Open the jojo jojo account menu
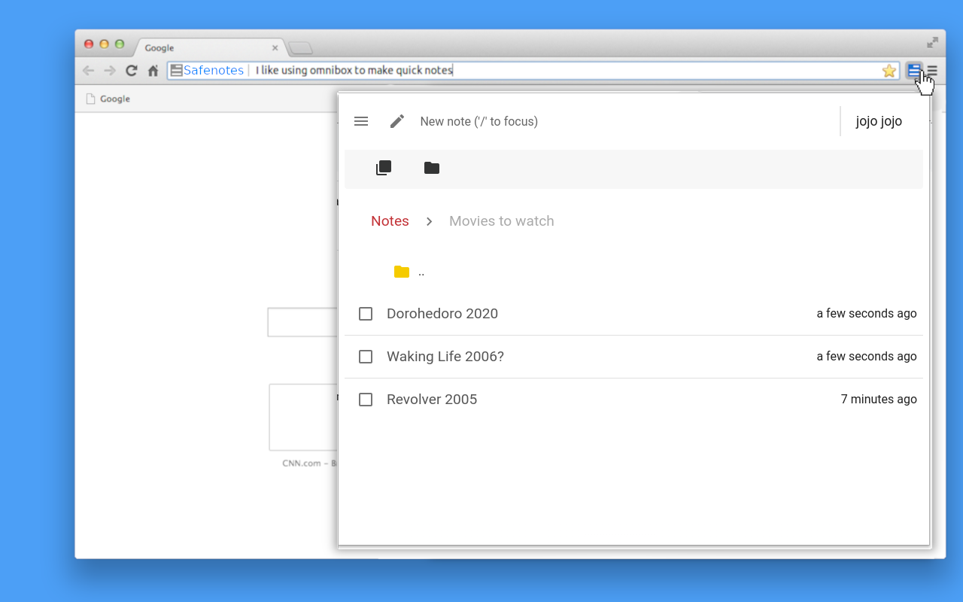 pyautogui.click(x=879, y=120)
